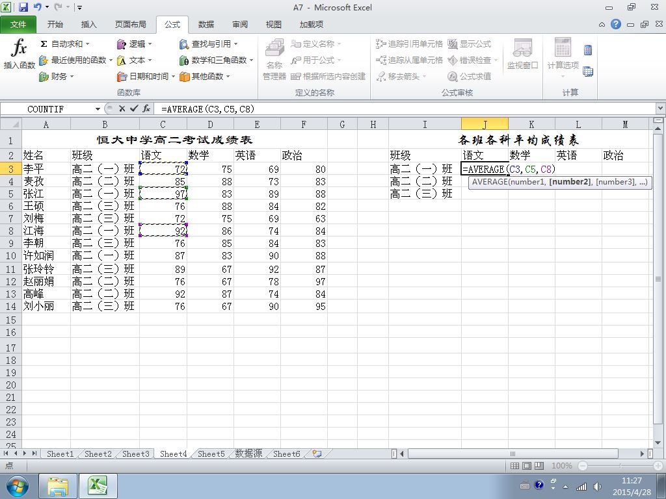Image resolution: width=666 pixels, height=499 pixels.
Task: Open File Explorer from the taskbar
Action: point(58,486)
